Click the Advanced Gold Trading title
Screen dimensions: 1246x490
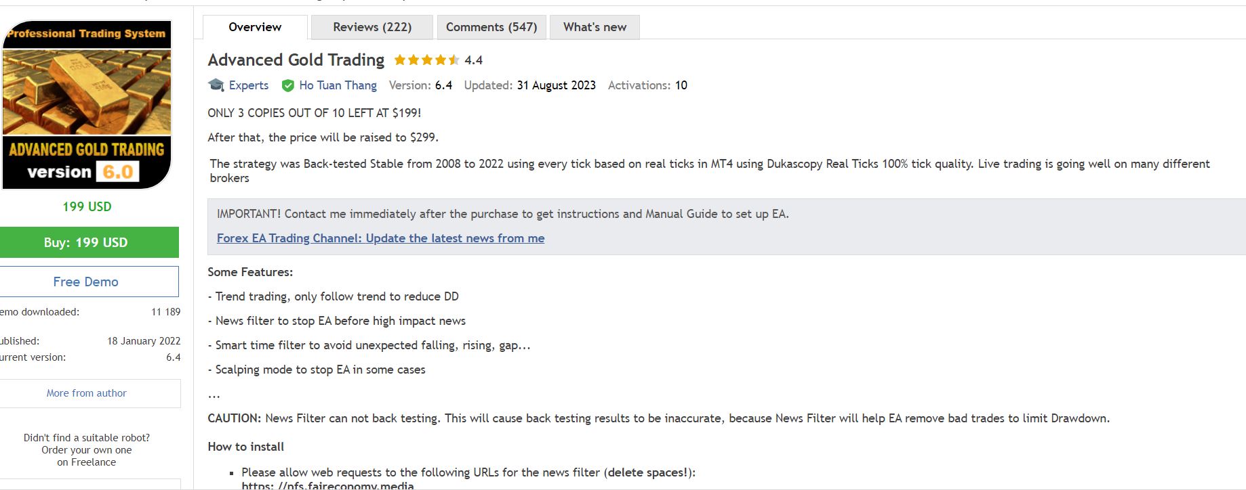tap(296, 60)
